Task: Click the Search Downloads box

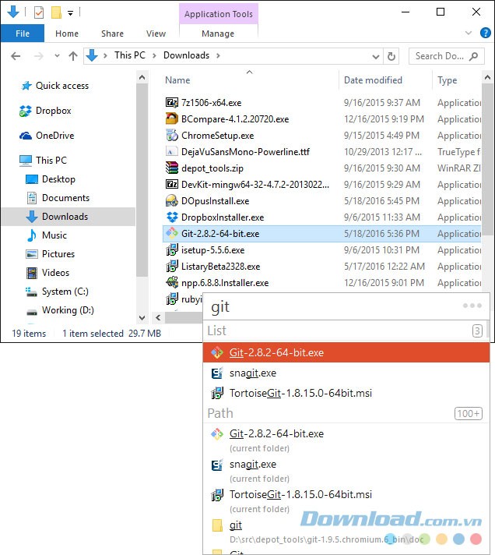Action: (x=446, y=56)
